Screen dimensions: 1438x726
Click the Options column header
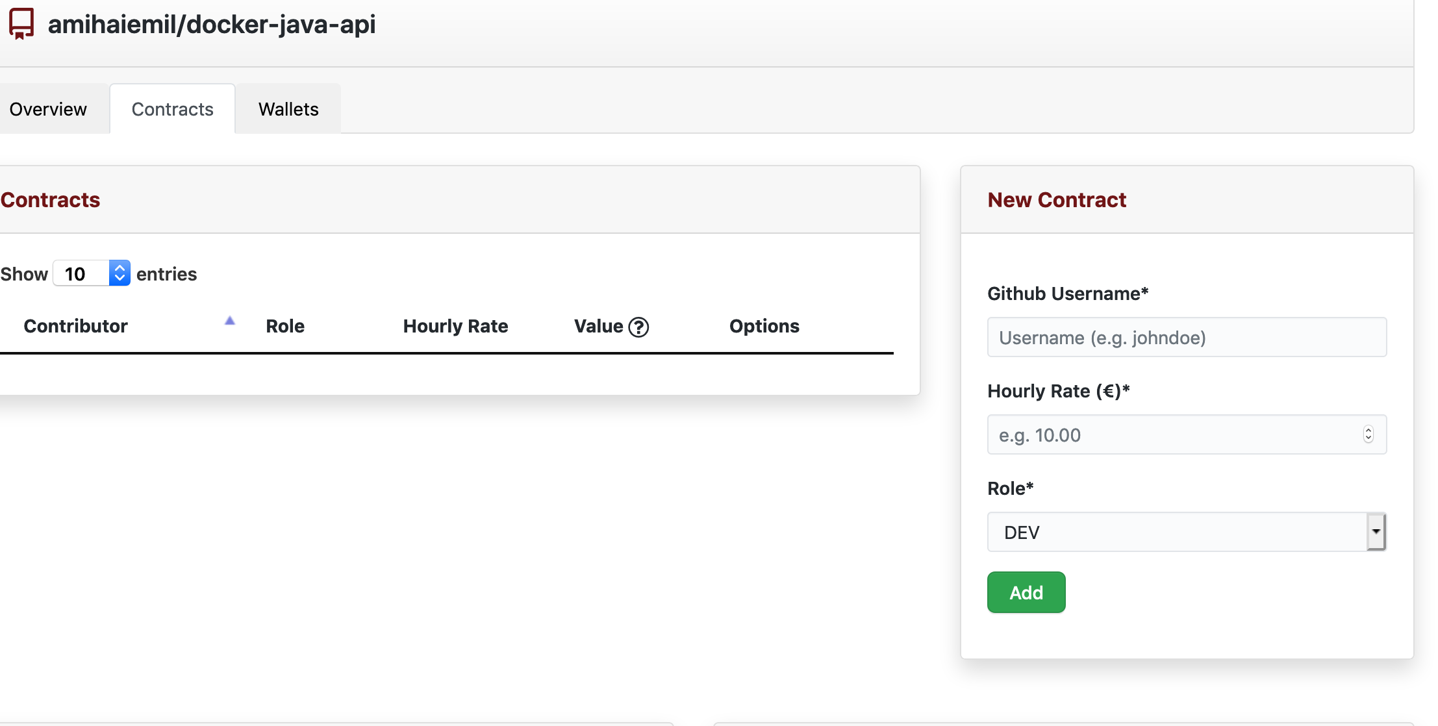(x=764, y=326)
